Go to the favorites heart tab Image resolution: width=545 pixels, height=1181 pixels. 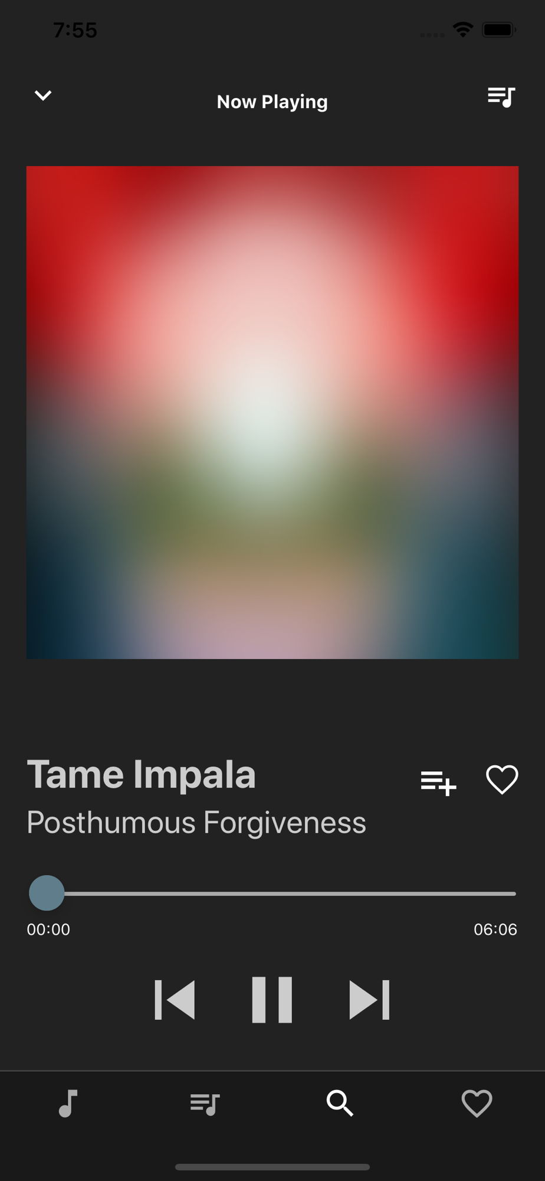tap(477, 1103)
